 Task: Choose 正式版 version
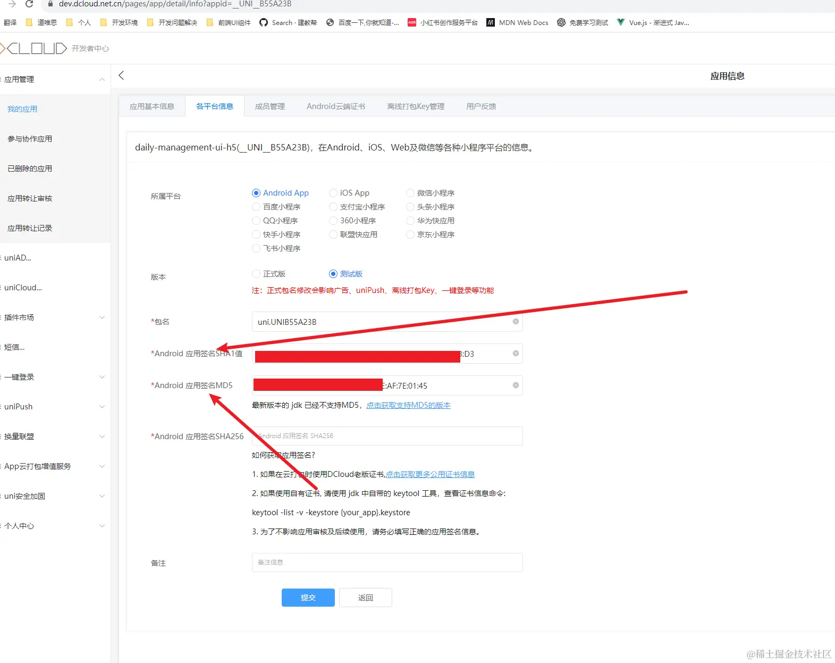[269, 274]
